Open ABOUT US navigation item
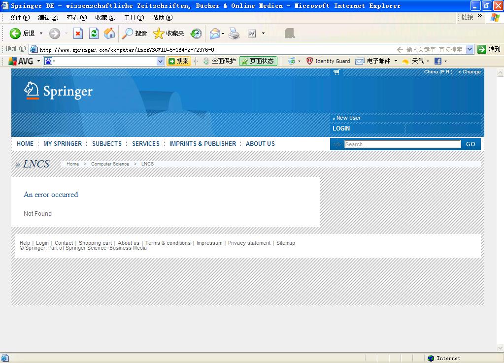Image resolution: width=504 pixels, height=363 pixels. (260, 144)
